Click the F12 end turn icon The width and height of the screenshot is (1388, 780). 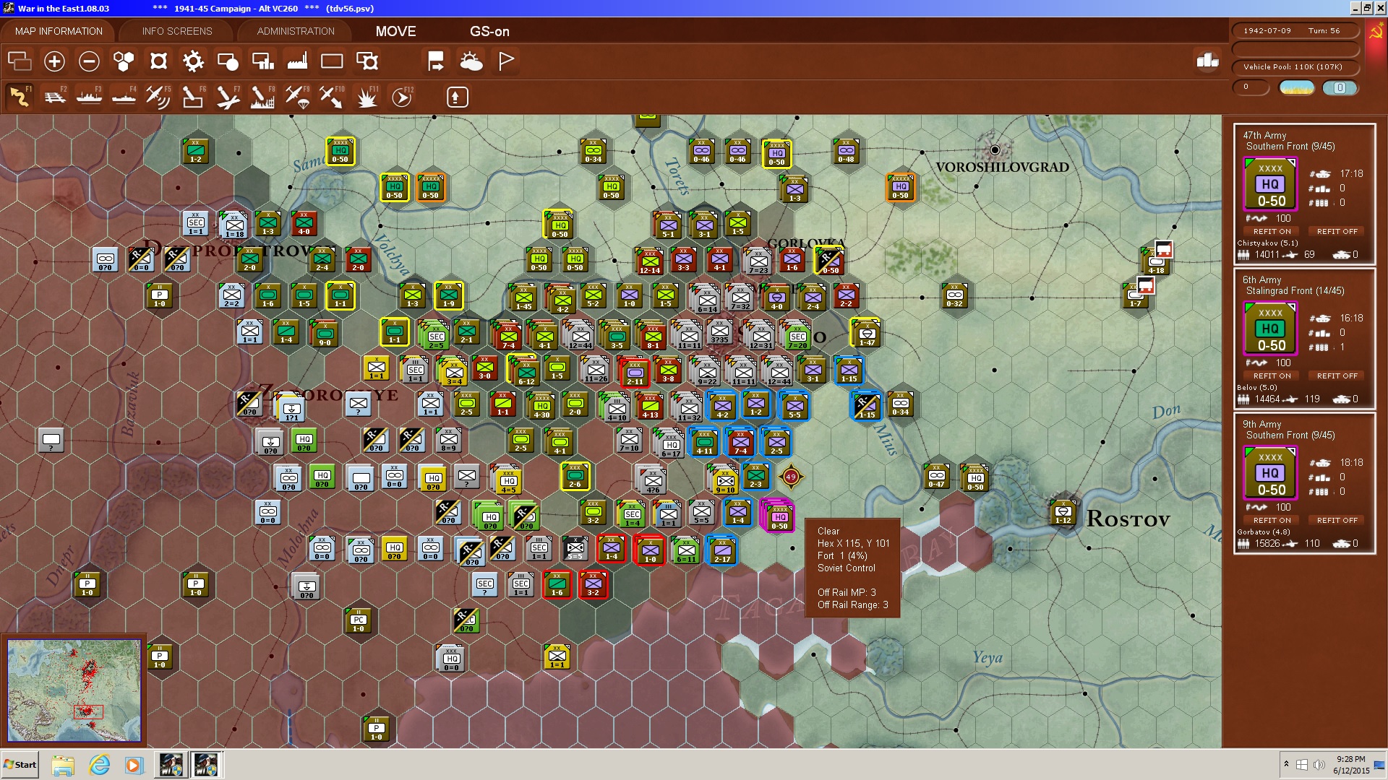pyautogui.click(x=402, y=96)
